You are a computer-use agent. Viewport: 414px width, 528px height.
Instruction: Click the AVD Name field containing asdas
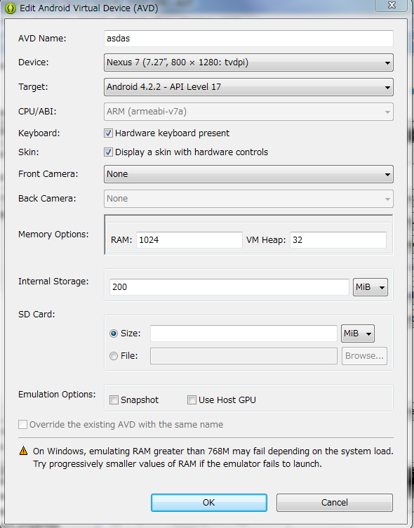(x=248, y=39)
